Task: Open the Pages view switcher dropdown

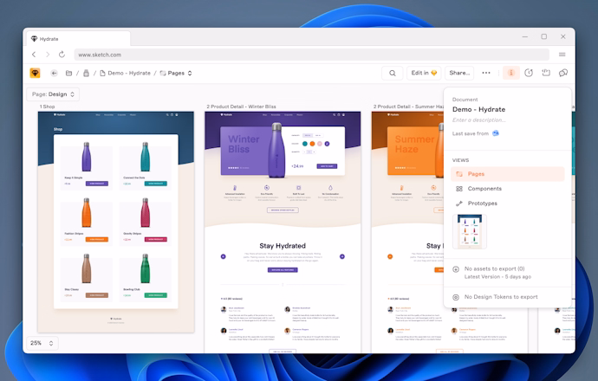Action: [x=175, y=74]
